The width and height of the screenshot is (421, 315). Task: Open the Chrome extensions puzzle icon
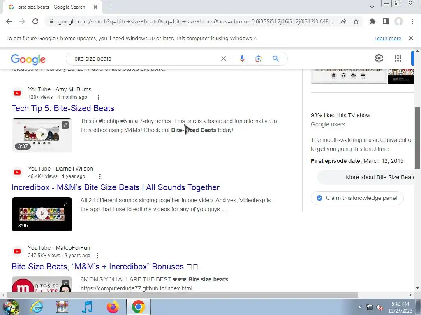pos(372,21)
